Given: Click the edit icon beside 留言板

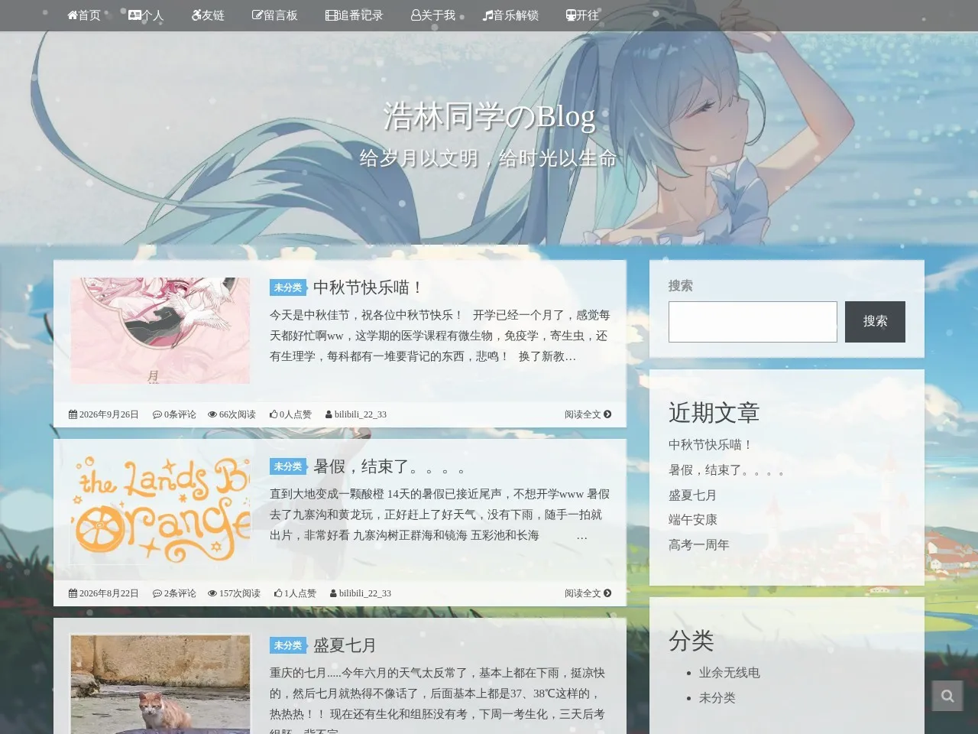Looking at the screenshot, I should coord(257,15).
